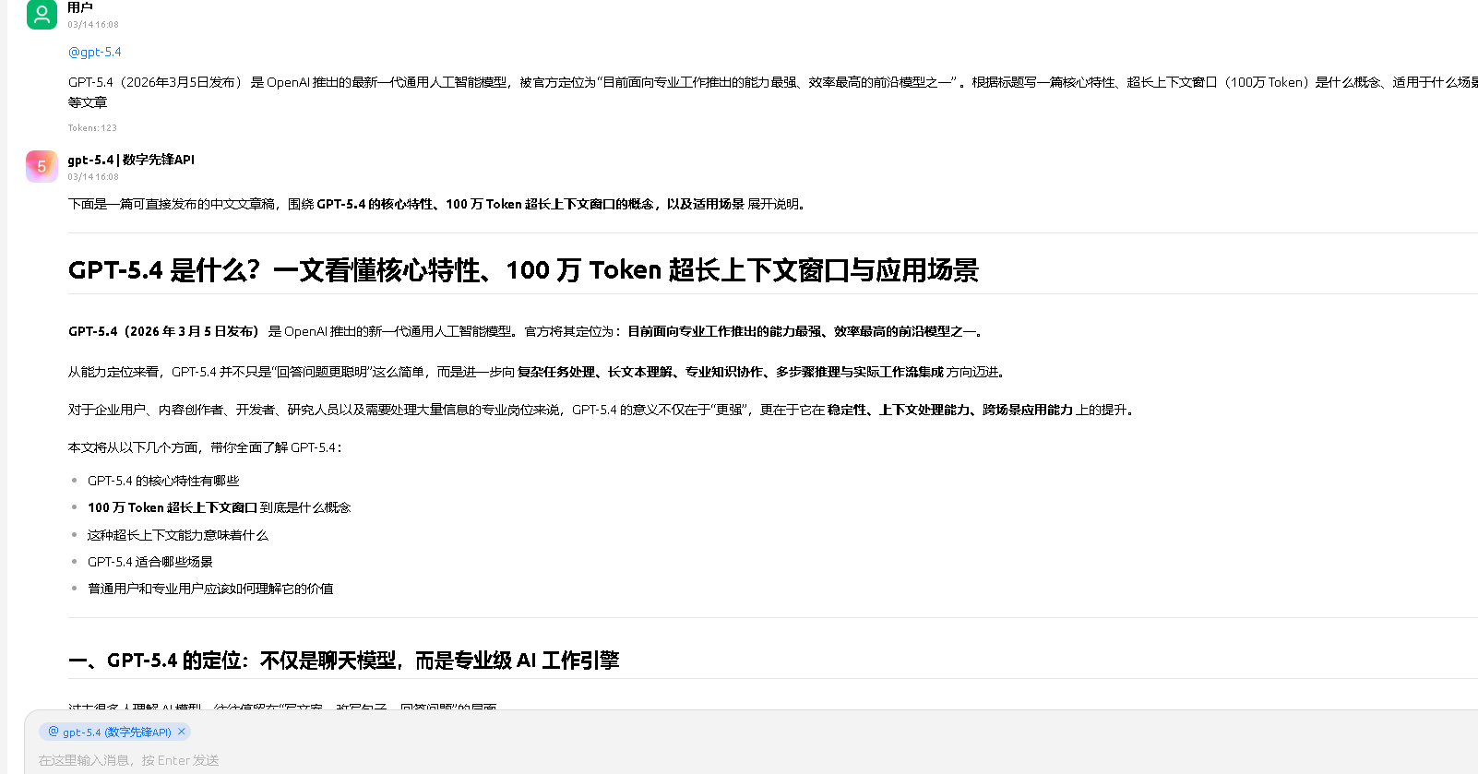The width and height of the screenshot is (1478, 774).
Task: Click the line 本文将从以下几个方面
Action: click(205, 447)
